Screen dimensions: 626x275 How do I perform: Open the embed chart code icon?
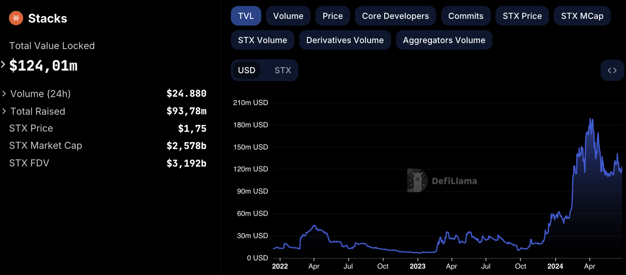coord(612,70)
